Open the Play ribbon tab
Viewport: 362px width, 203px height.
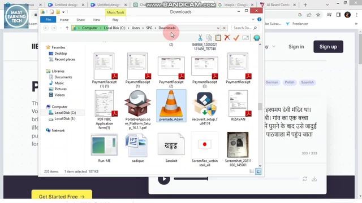coord(115,20)
